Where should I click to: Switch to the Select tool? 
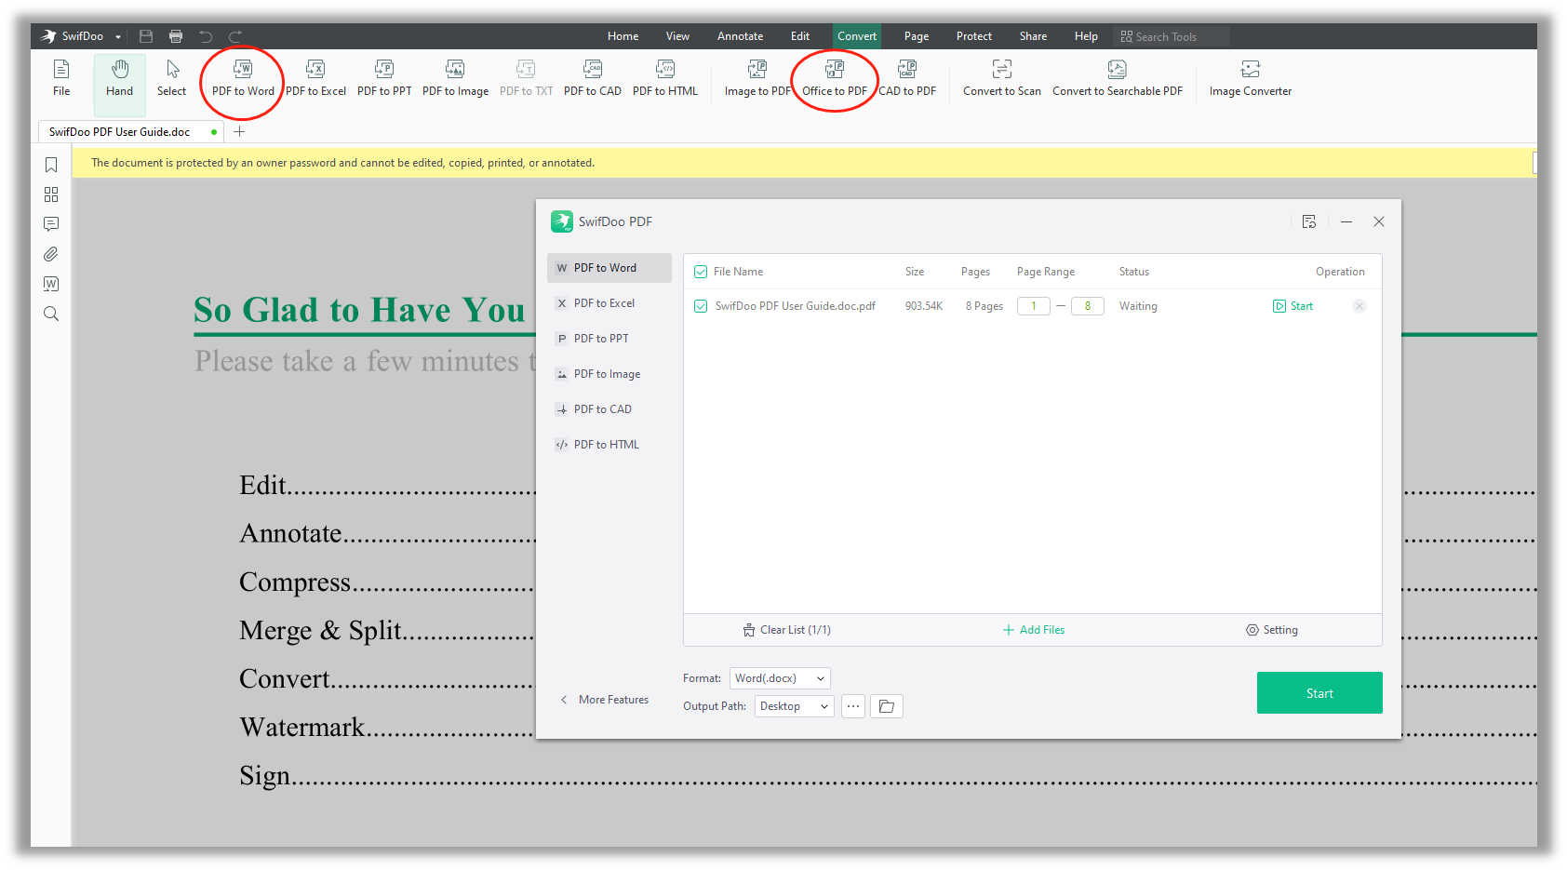tap(172, 78)
